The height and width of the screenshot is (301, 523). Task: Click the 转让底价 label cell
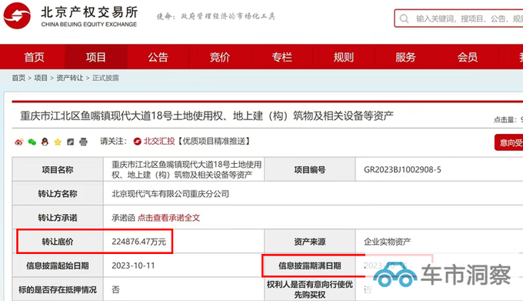pos(58,242)
